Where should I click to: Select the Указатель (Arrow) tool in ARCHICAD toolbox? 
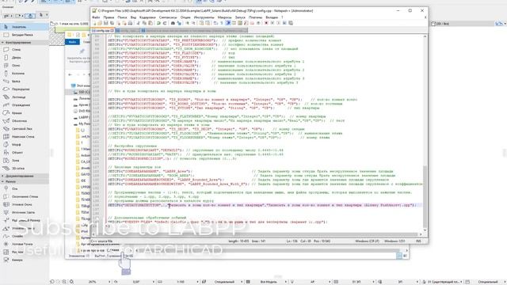[x=25, y=27]
